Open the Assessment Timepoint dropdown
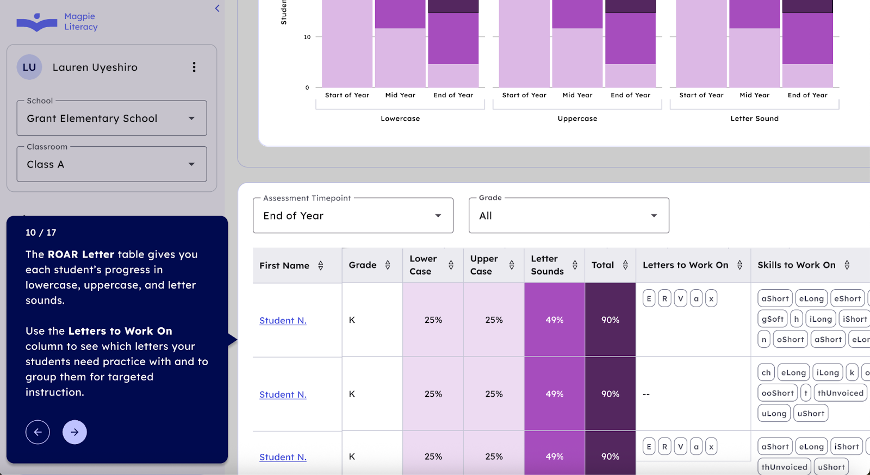Viewport: 870px width, 475px height. pos(353,216)
